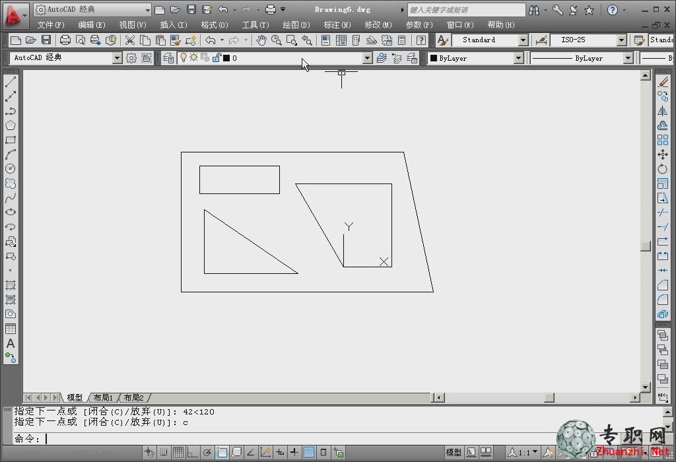
Task: Insert a Table from draw toolbar
Action: 11,329
